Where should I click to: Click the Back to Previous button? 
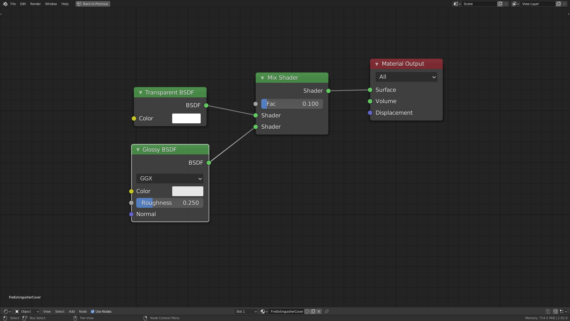pyautogui.click(x=93, y=4)
